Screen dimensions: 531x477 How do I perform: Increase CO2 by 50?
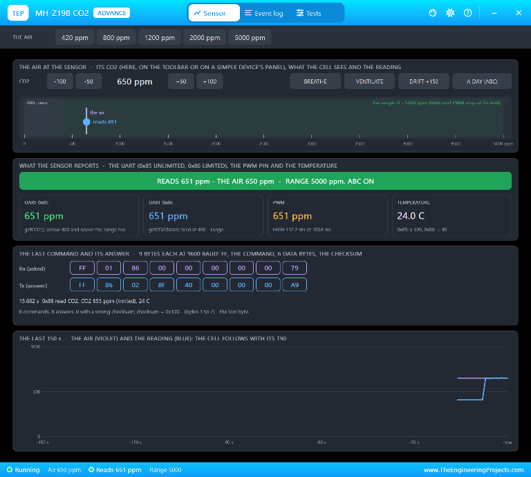coord(181,81)
